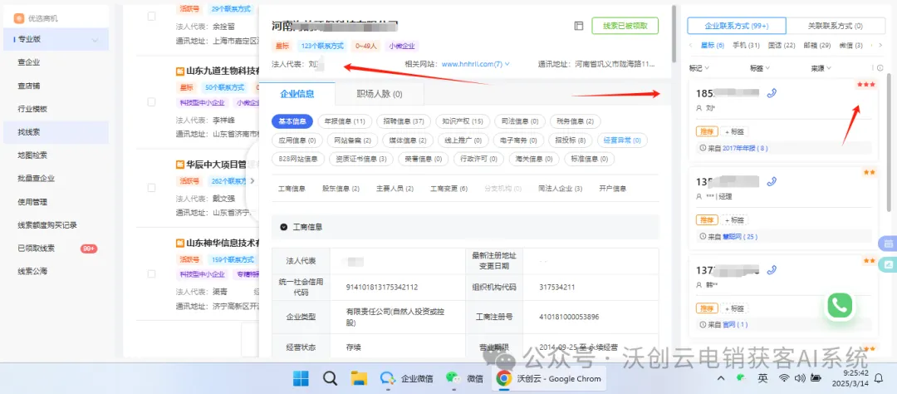The height and width of the screenshot is (394, 897).
Task: Open the purple floating side widget
Action: tap(887, 244)
